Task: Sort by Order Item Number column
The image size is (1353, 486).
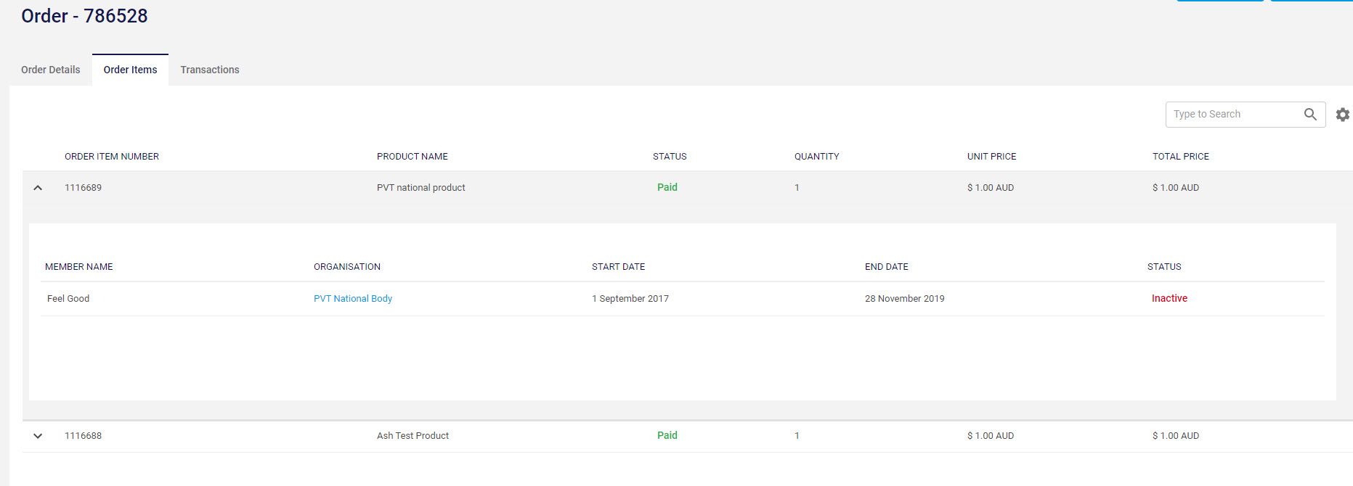Action: [111, 157]
